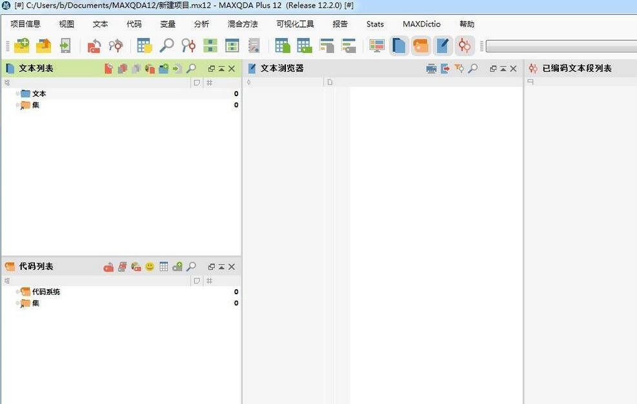Click the import document icon in 文本列表 panel
637x404 pixels.
pos(177,68)
